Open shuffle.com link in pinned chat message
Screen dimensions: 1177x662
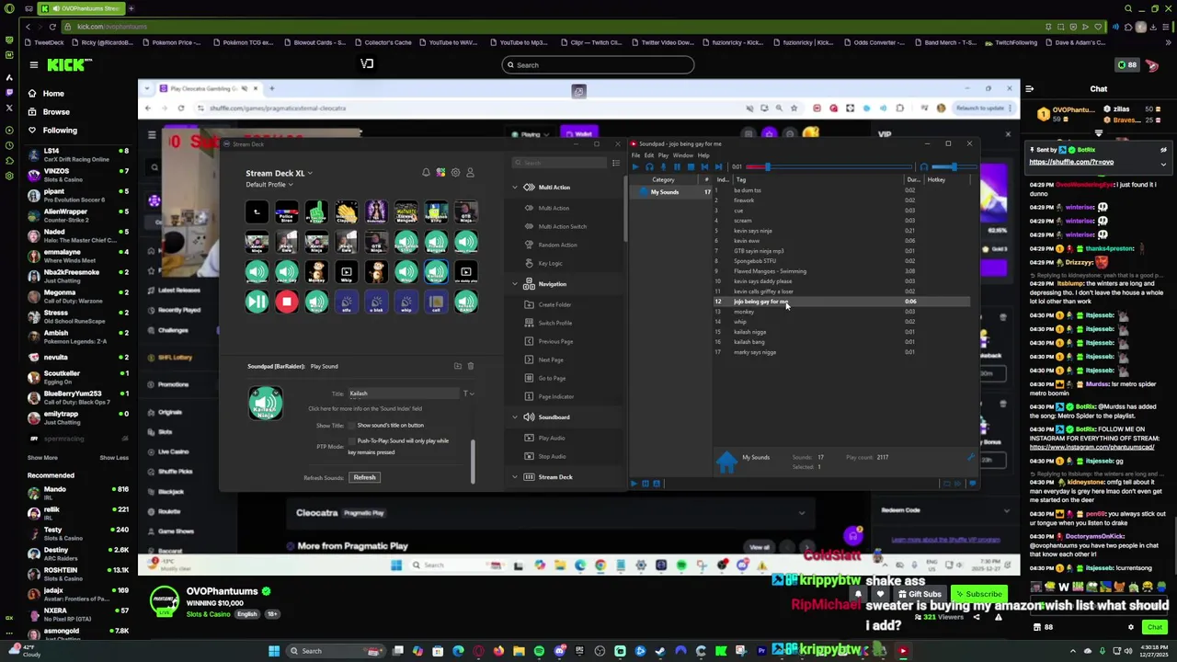click(1071, 162)
